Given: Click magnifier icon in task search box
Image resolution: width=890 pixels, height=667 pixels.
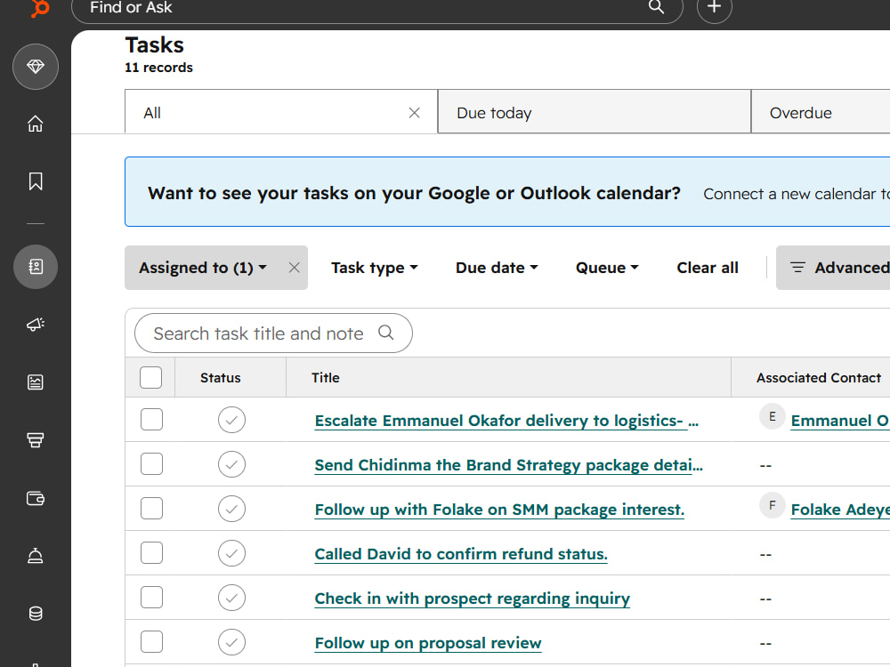Looking at the screenshot, I should [x=386, y=333].
